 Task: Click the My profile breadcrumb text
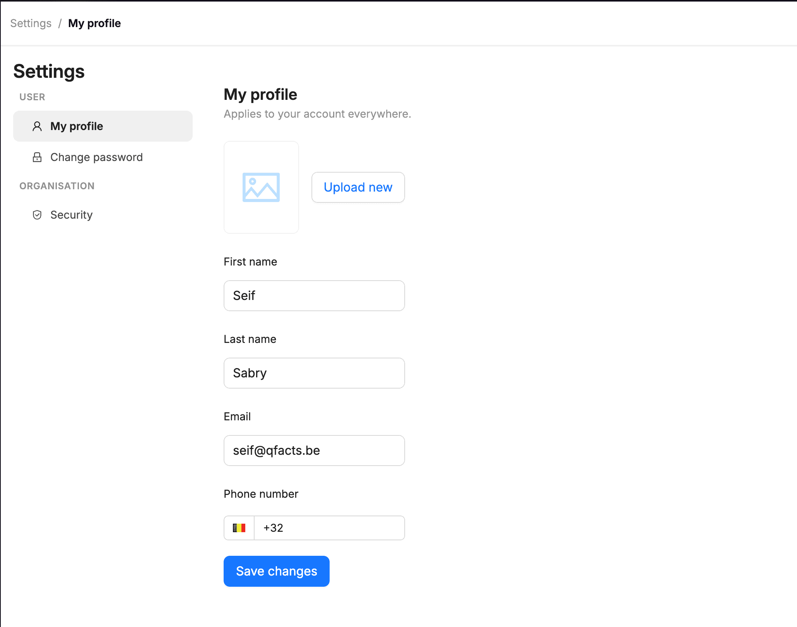pyautogui.click(x=94, y=23)
